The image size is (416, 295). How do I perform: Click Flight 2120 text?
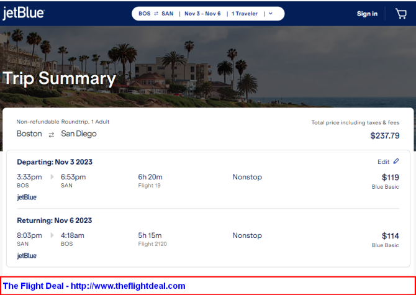(x=152, y=244)
